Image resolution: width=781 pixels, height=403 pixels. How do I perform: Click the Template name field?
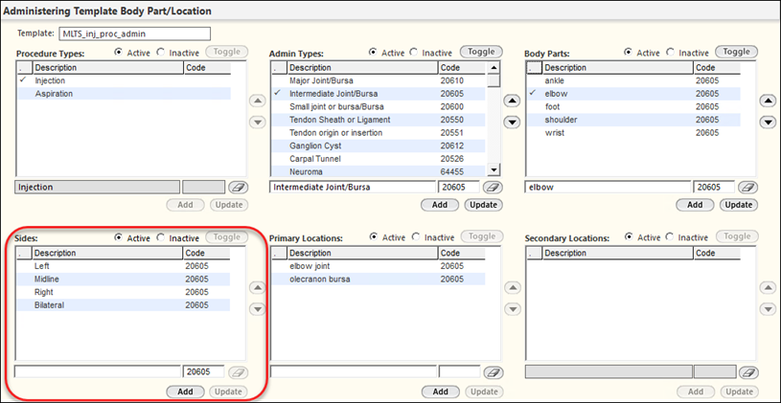click(134, 34)
